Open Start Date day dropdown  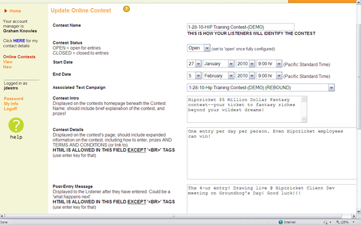click(194, 63)
